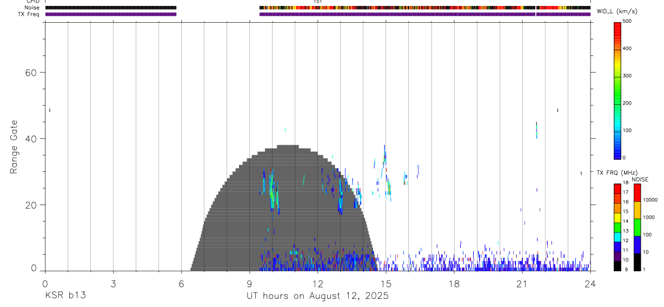Click the width colorbar gradient strip

[x=617, y=90]
